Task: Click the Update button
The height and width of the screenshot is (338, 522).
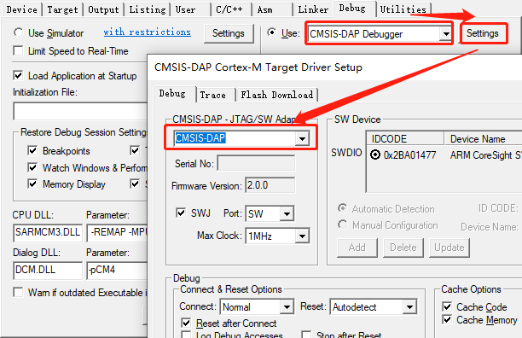Action: (449, 248)
